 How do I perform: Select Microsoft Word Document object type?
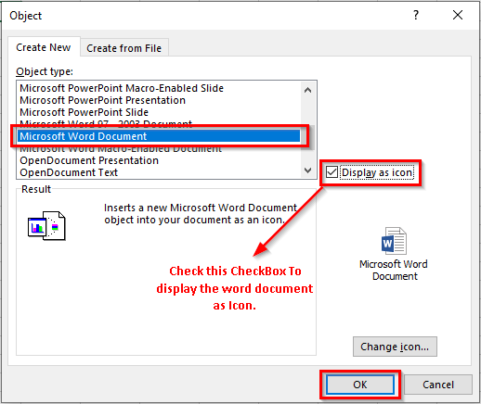pyautogui.click(x=159, y=136)
